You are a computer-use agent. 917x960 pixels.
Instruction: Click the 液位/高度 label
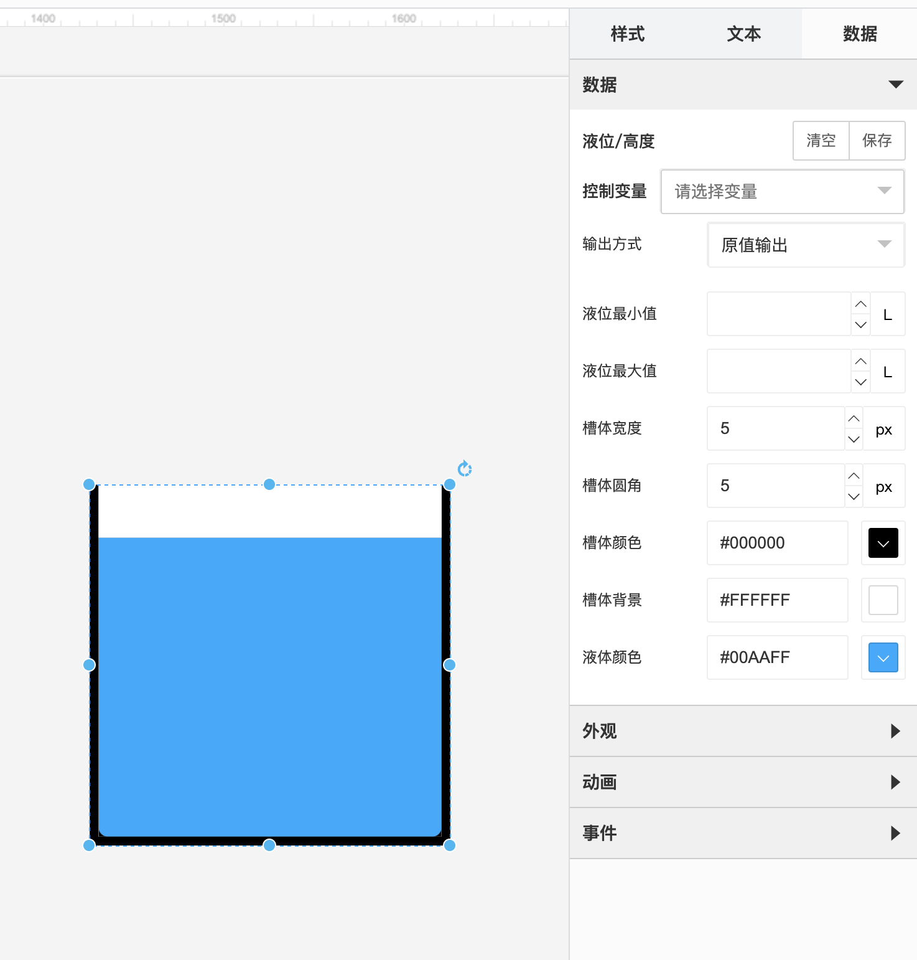pyautogui.click(x=618, y=141)
